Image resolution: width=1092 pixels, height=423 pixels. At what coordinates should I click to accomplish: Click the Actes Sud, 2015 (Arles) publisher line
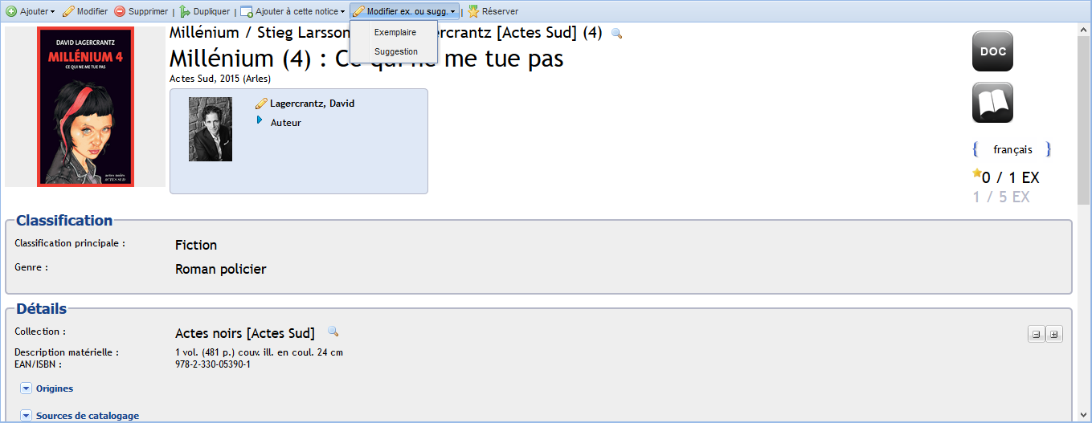[x=220, y=79]
